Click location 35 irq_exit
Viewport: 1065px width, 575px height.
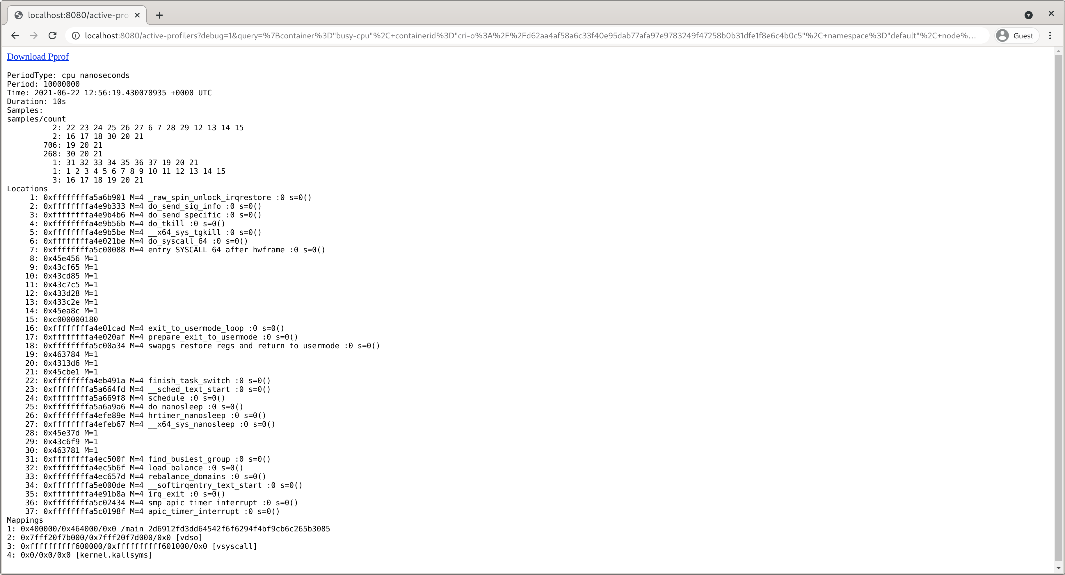tap(125, 494)
